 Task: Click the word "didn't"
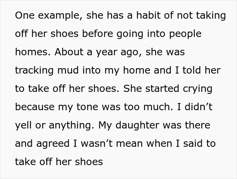pos(198,107)
